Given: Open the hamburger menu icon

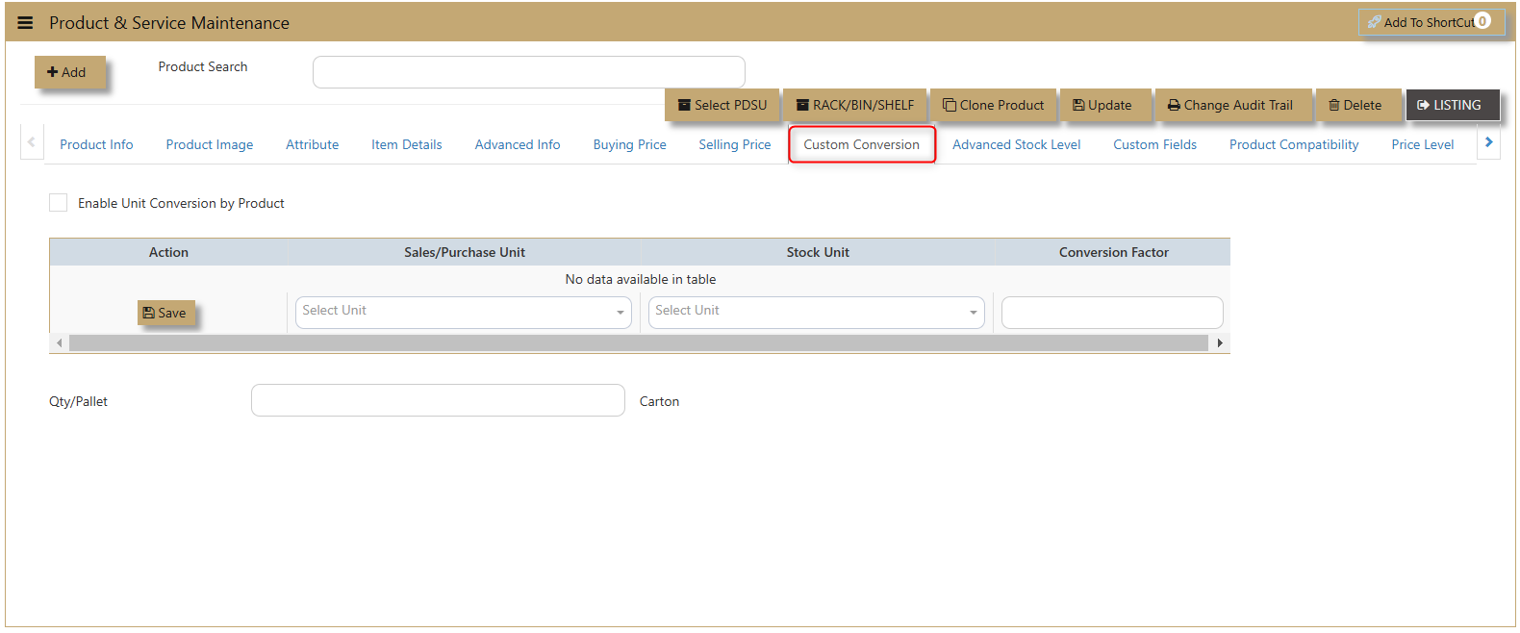Looking at the screenshot, I should tap(25, 23).
